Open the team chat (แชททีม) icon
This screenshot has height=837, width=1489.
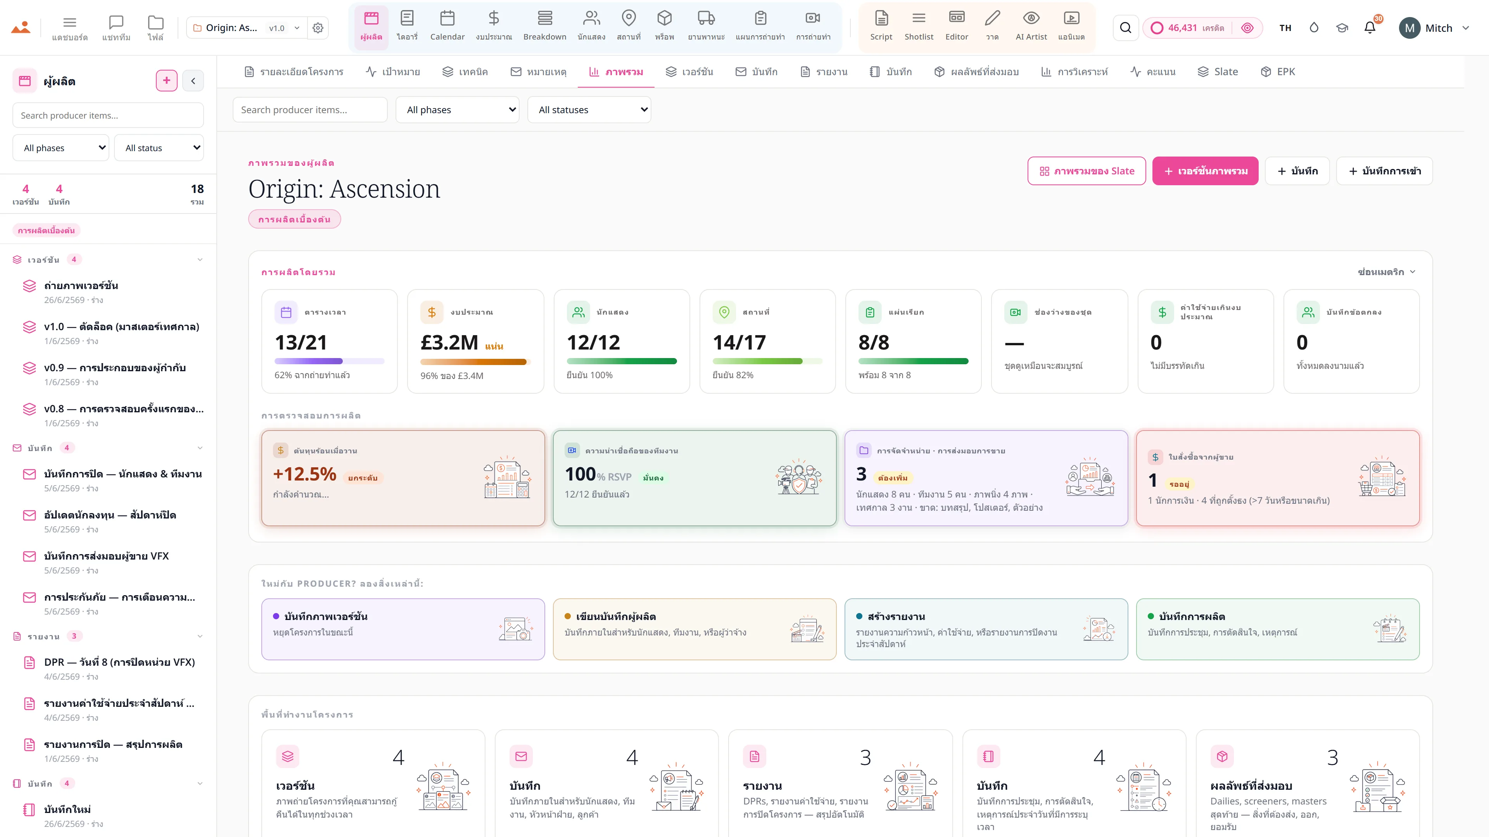[x=116, y=28]
